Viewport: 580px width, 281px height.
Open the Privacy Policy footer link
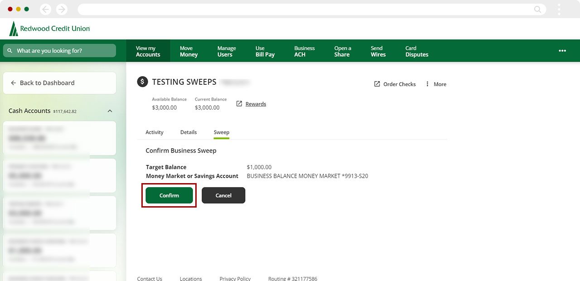[x=235, y=278]
